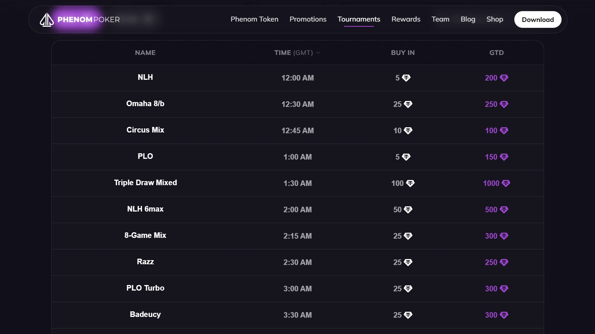Click the 1:30 AM start time
The width and height of the screenshot is (595, 334).
point(297,183)
